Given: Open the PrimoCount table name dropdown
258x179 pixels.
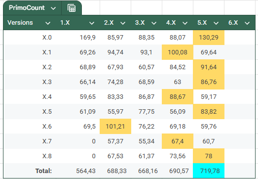Looking at the screenshot, I should 53,8.
